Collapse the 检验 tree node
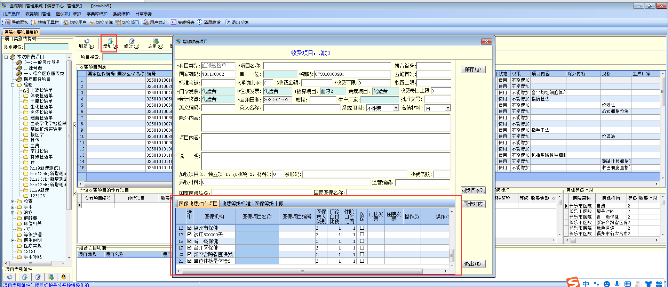Viewport: 668px width, 287px height. tap(13, 84)
